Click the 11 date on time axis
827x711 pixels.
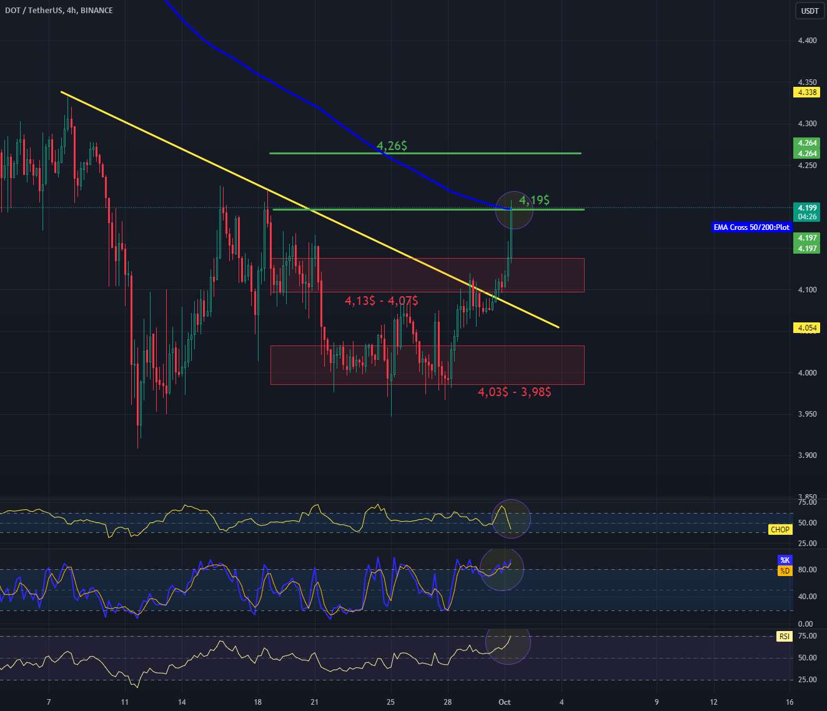point(124,702)
